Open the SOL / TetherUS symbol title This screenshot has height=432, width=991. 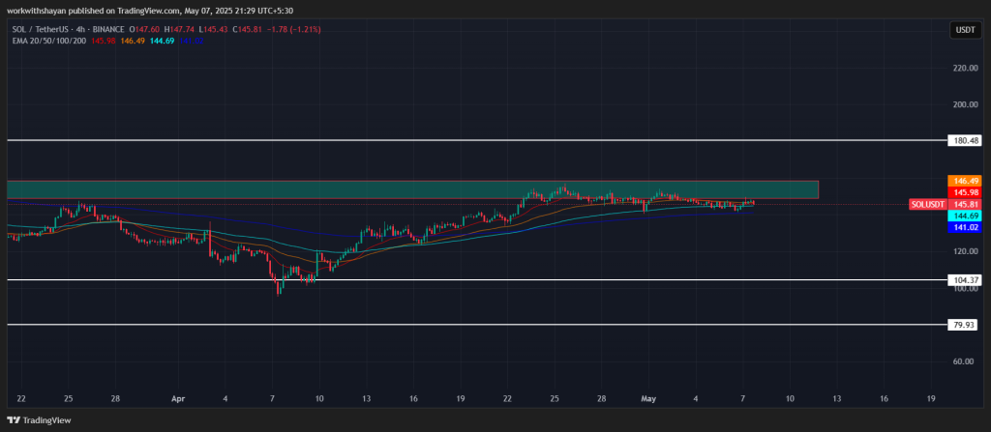44,30
